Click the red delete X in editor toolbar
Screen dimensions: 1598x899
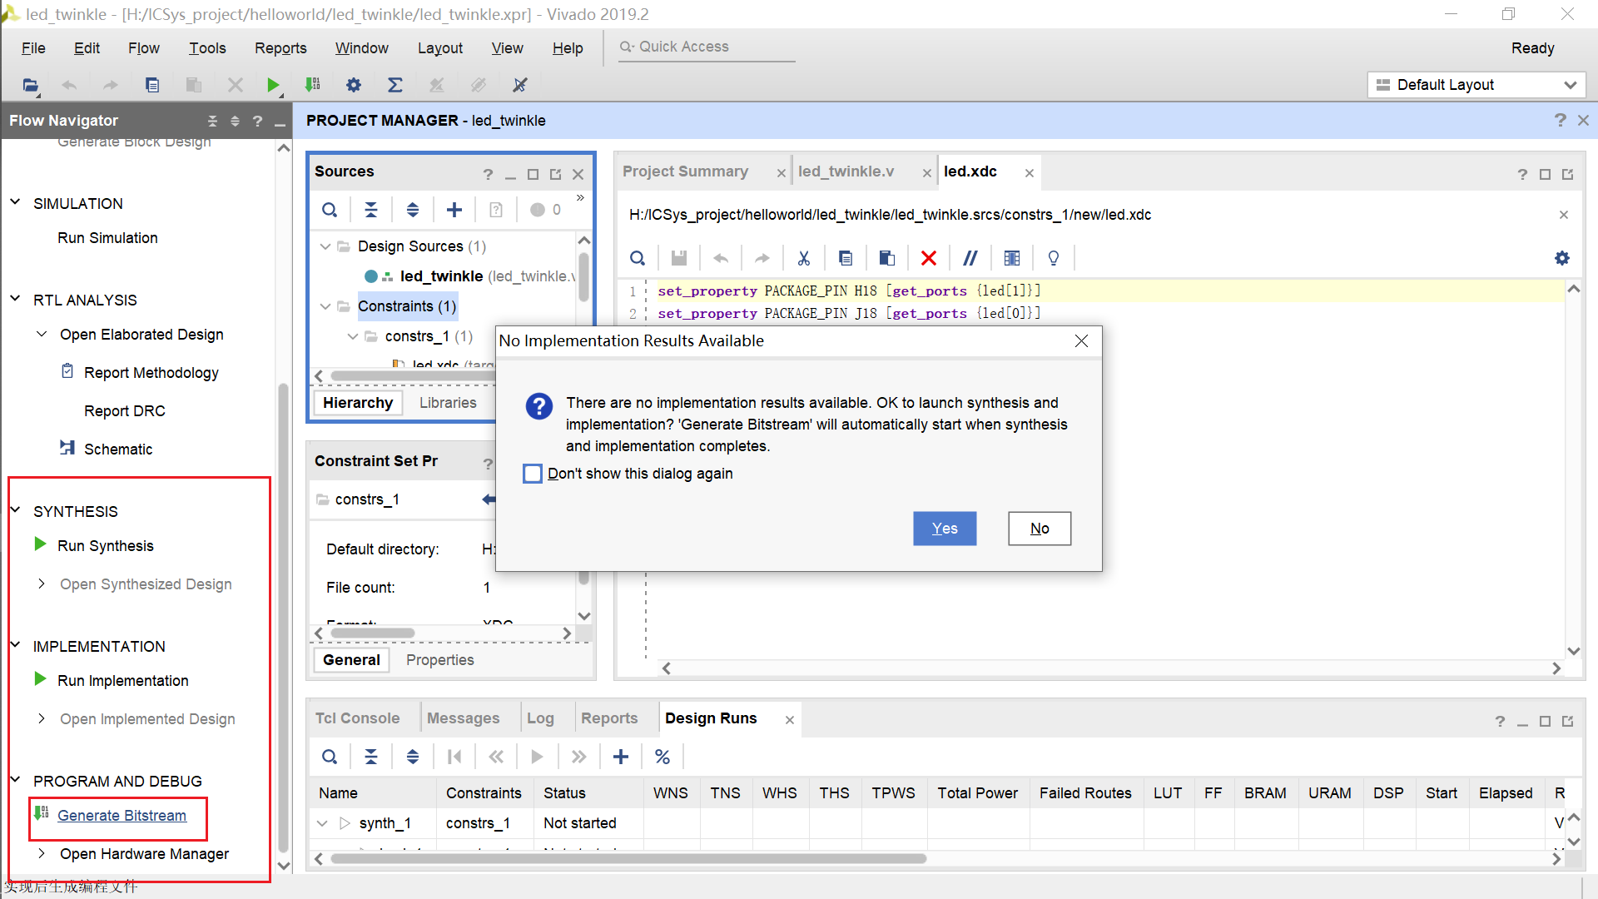point(929,258)
